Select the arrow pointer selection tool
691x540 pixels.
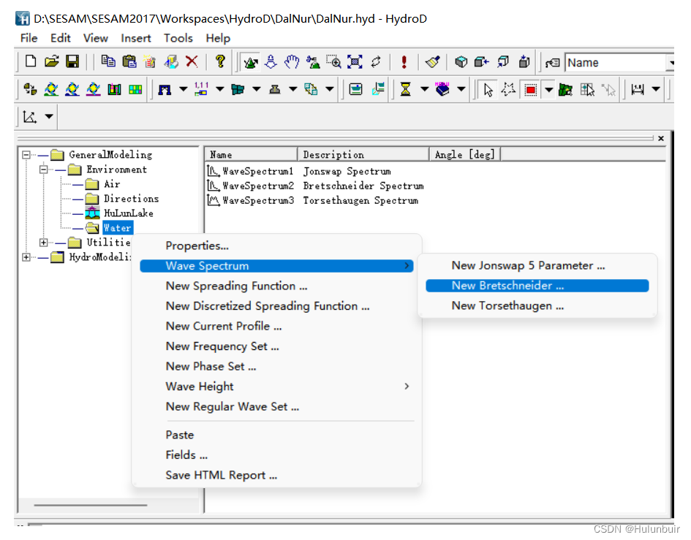point(488,90)
